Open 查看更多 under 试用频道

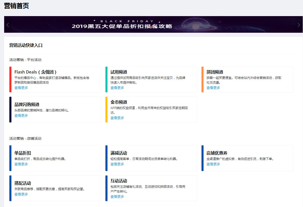(x=117, y=88)
